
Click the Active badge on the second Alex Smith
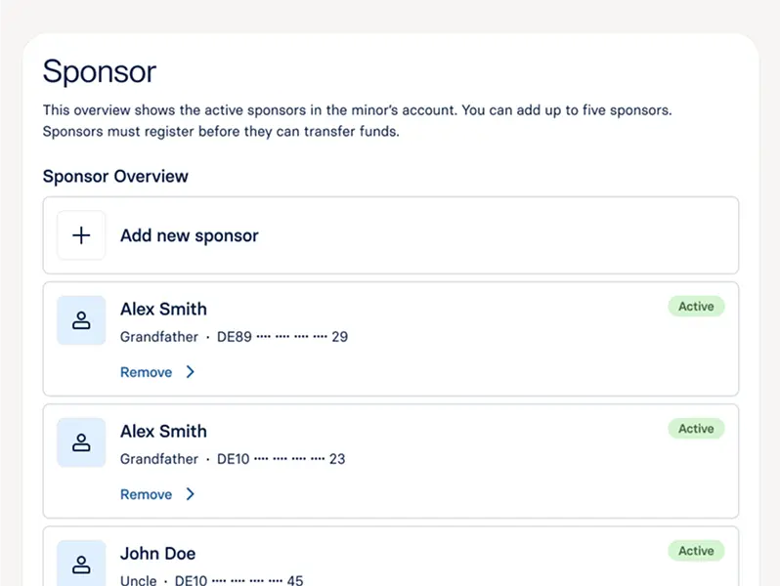[696, 429]
